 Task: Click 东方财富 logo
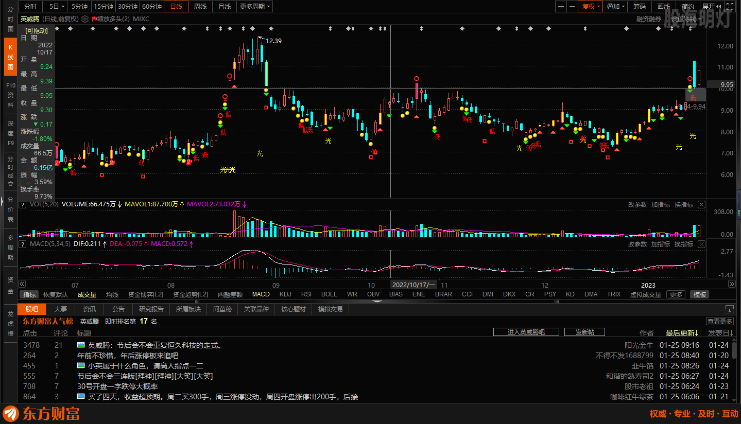(41, 414)
